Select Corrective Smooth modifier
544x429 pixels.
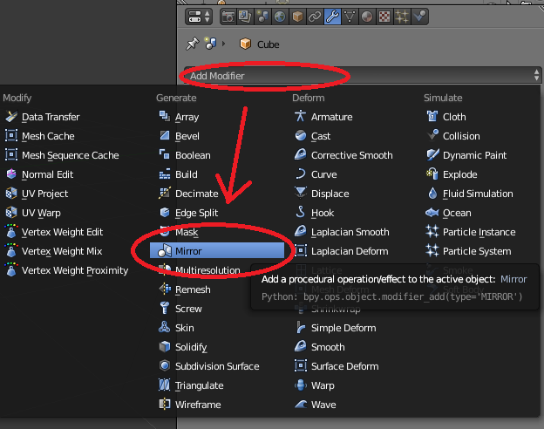(343, 155)
